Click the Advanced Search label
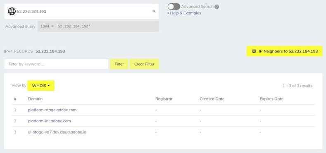This screenshot has width=326, height=153. 198,7
